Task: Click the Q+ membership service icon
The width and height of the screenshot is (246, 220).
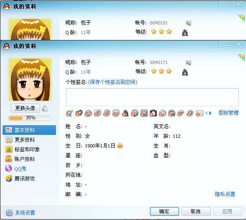Action: click(70, 113)
